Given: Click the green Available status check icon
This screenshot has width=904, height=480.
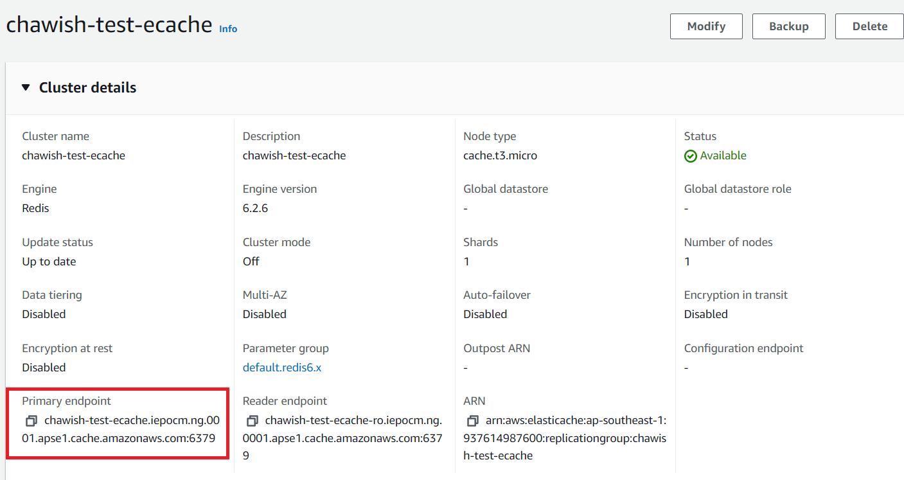Looking at the screenshot, I should click(689, 156).
